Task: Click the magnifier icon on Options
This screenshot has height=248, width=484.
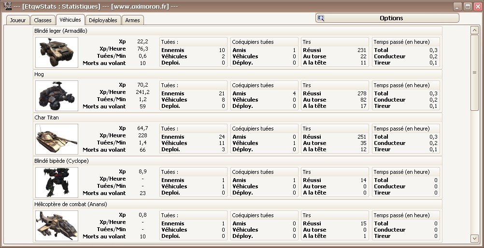Action: tap(321, 18)
